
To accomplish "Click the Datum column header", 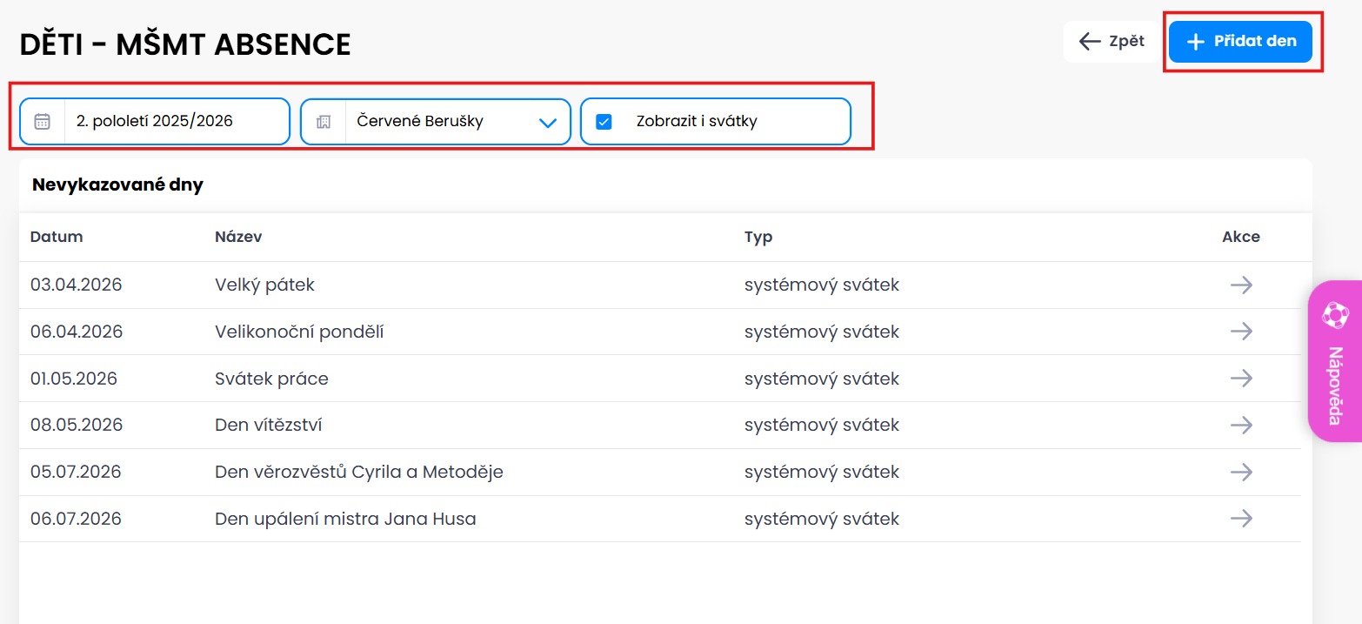I will pos(57,237).
